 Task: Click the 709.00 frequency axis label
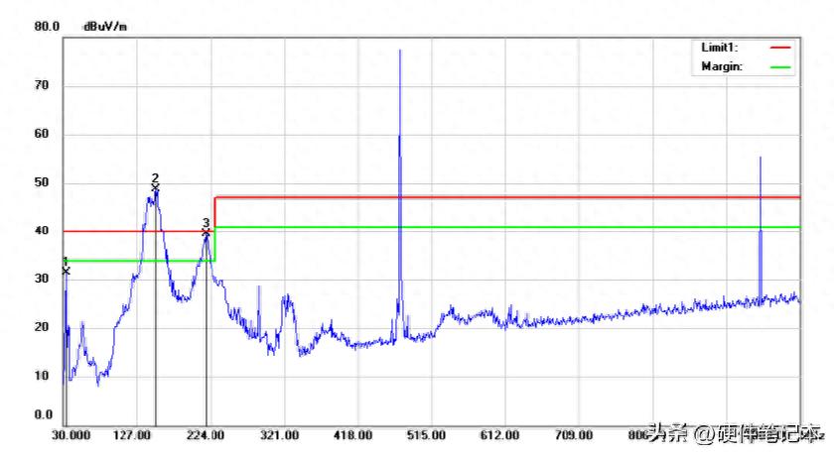pyautogui.click(x=573, y=435)
